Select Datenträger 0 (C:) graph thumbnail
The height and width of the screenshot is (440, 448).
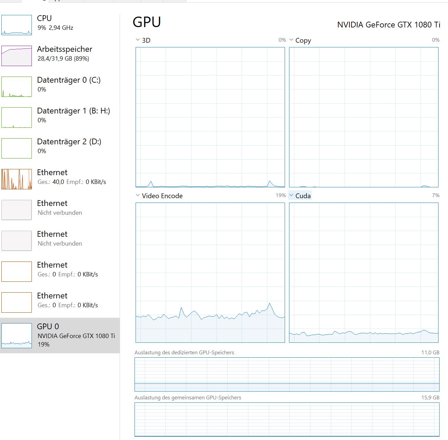[17, 87]
